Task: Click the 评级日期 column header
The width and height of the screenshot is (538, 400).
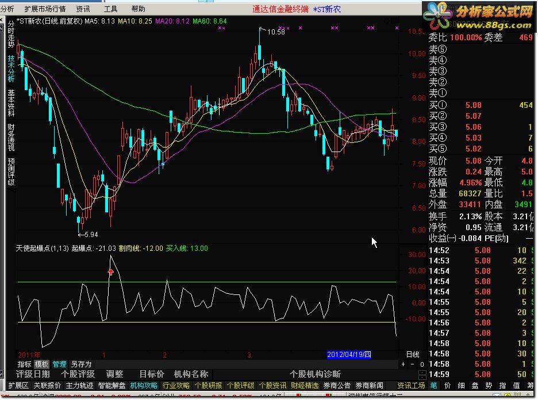Action: (x=33, y=374)
